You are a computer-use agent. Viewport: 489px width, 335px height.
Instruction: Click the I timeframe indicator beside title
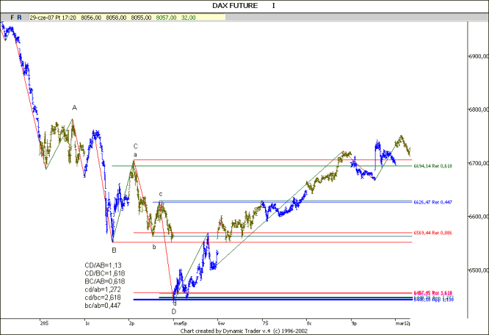tap(274, 5)
